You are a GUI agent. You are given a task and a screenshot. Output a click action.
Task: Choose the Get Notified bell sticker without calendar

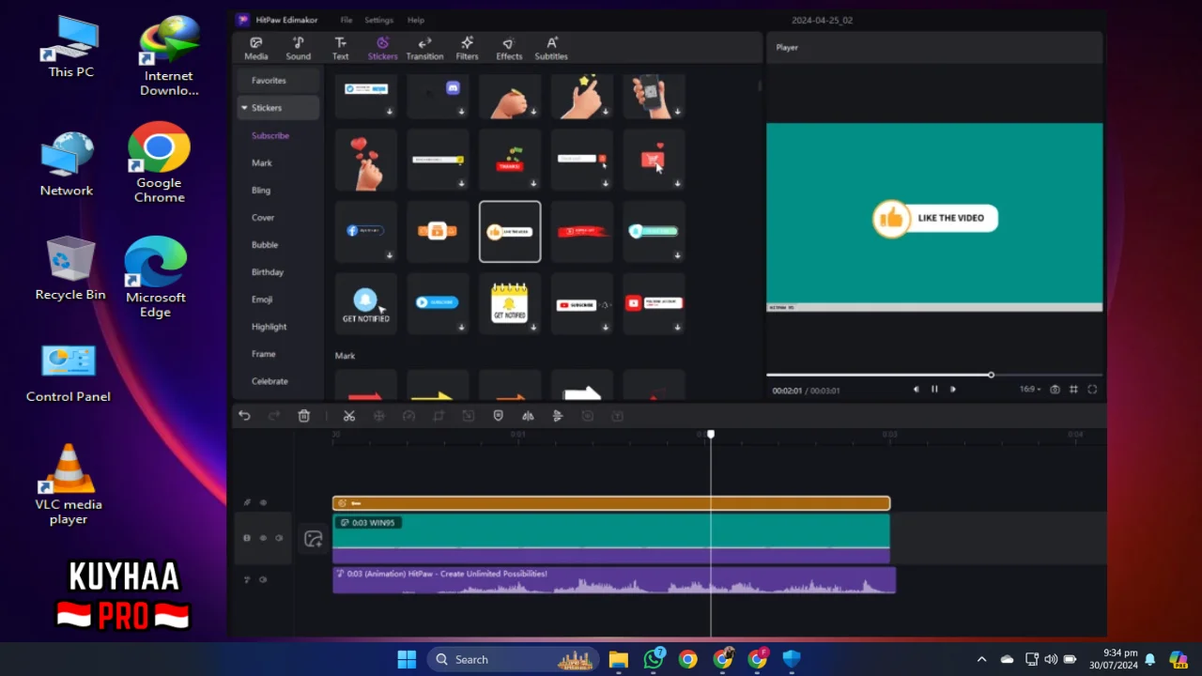click(x=366, y=304)
